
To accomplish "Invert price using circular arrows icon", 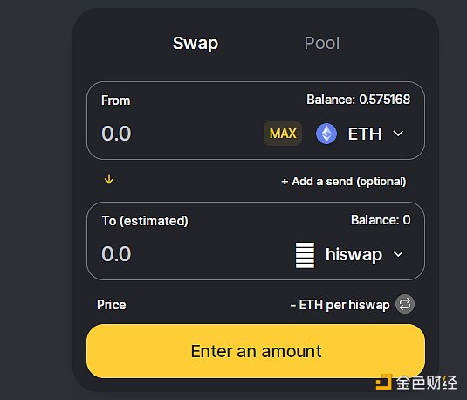I will [x=405, y=304].
